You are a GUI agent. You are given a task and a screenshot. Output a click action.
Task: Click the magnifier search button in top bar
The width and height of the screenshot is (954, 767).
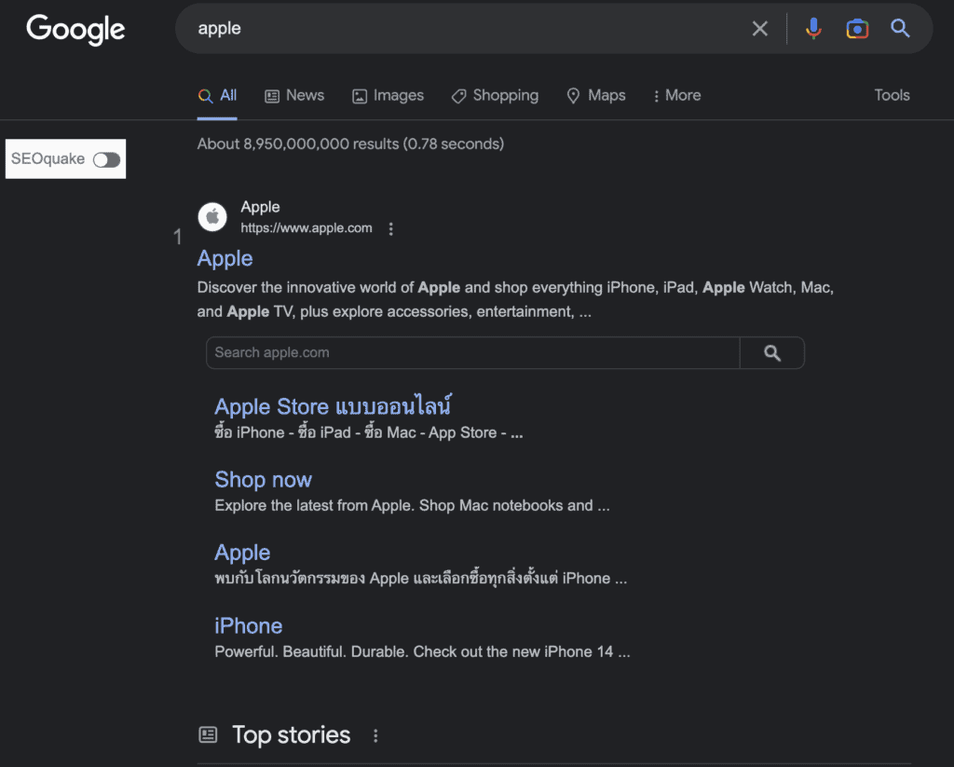[x=900, y=28]
